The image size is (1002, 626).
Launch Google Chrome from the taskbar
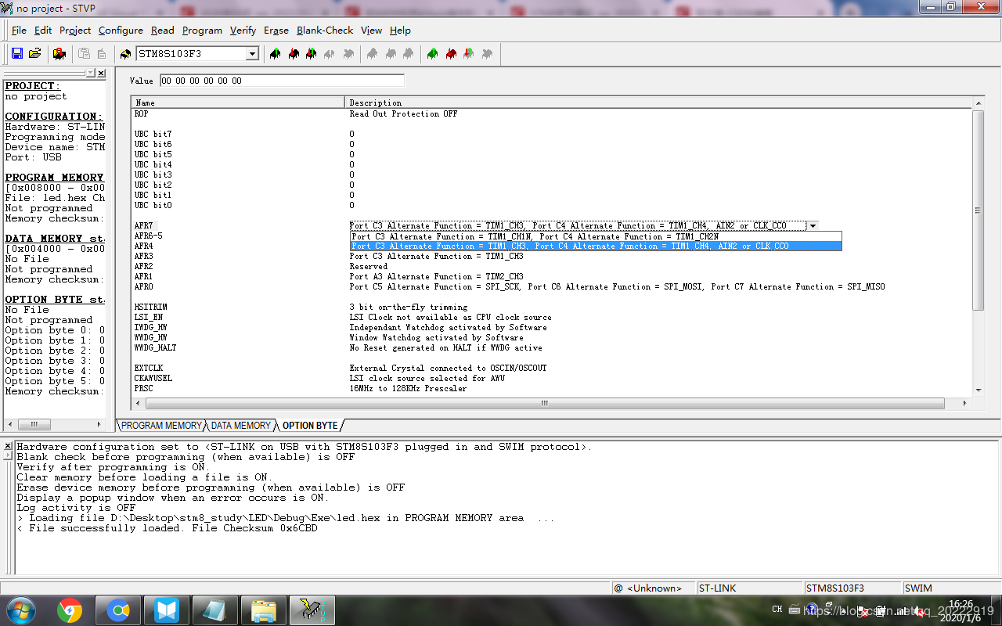pos(70,610)
